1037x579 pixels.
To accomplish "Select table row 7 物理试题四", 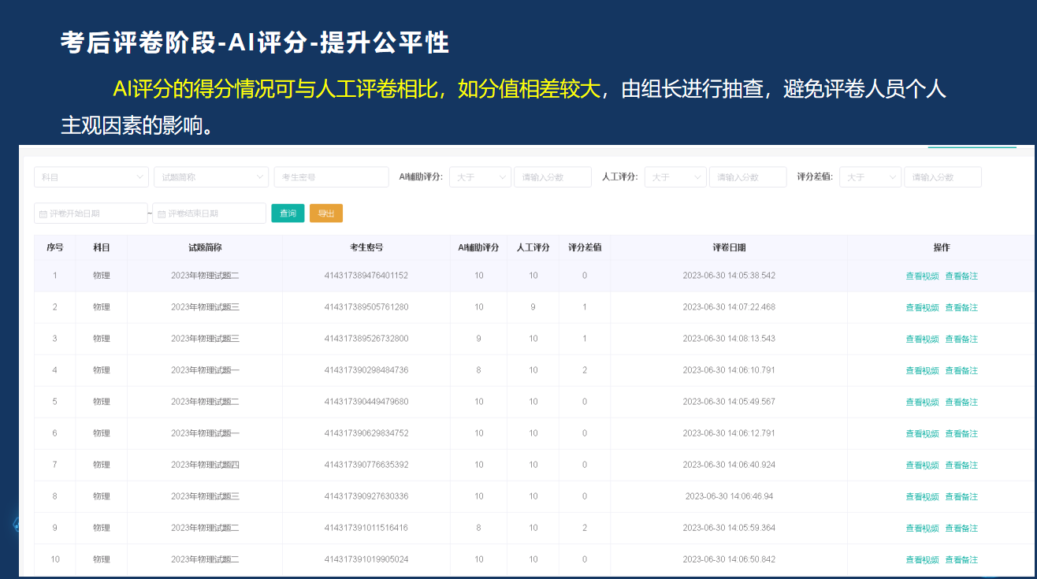I will tap(205, 465).
